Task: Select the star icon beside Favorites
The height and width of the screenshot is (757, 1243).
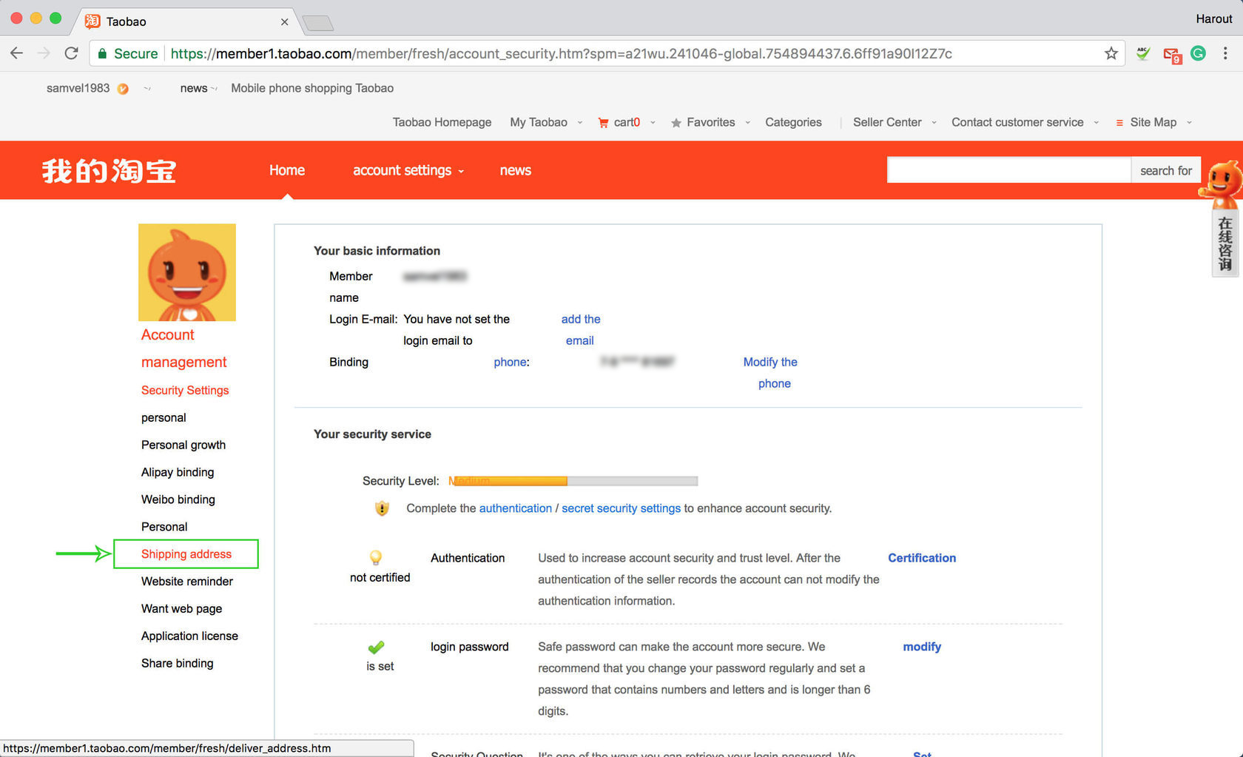Action: tap(676, 122)
